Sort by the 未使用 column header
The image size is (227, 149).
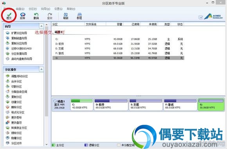tap(149, 24)
